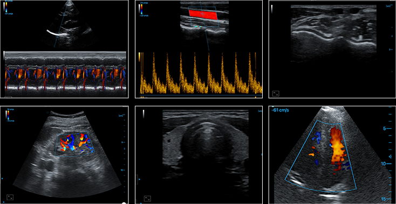
Task: Click orange flow jet in cardiac color Doppler
Action: pyautogui.click(x=337, y=149)
